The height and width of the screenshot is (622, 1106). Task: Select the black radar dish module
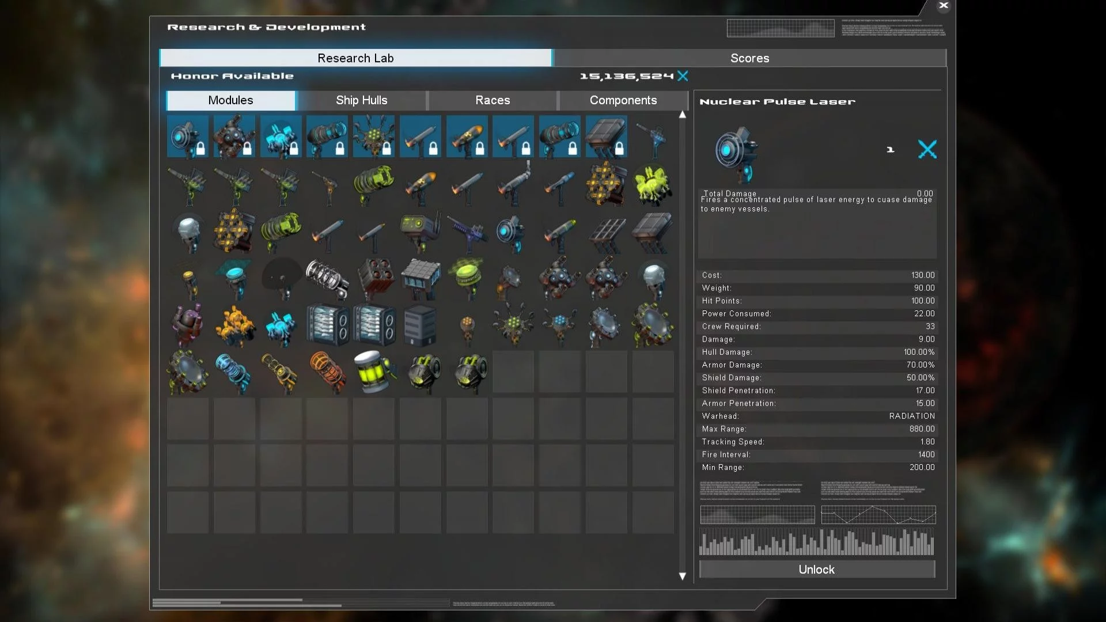281,278
